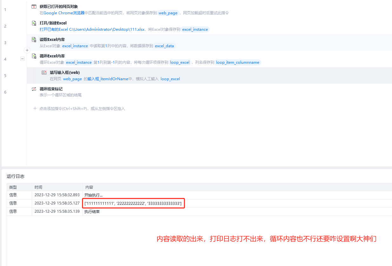Viewport: 392px width, 266px height.
Task: Click the loop_excel variable in step 5
Action: click(x=170, y=79)
